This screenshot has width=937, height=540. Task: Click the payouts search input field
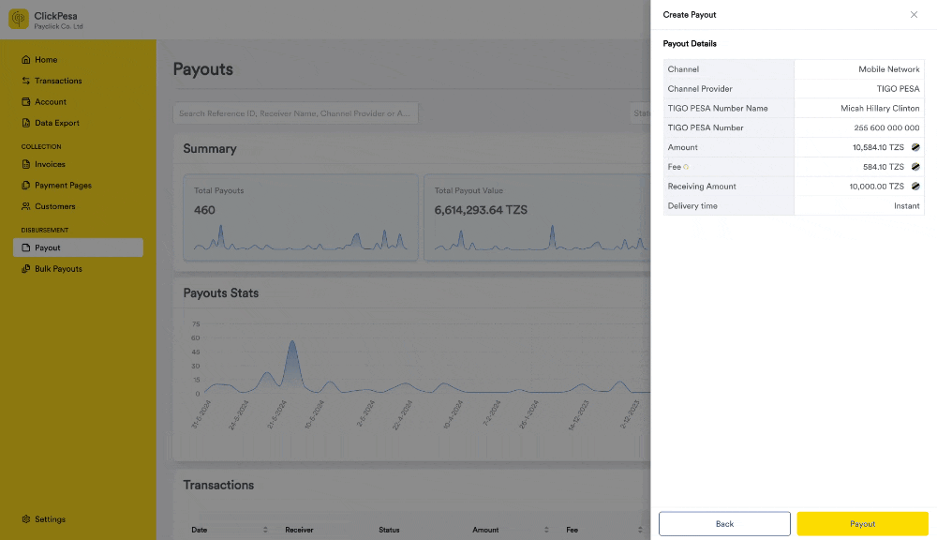(295, 113)
